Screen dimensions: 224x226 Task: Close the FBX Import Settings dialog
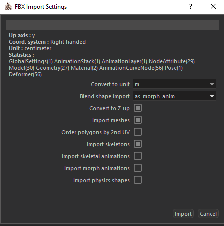click(213, 7)
